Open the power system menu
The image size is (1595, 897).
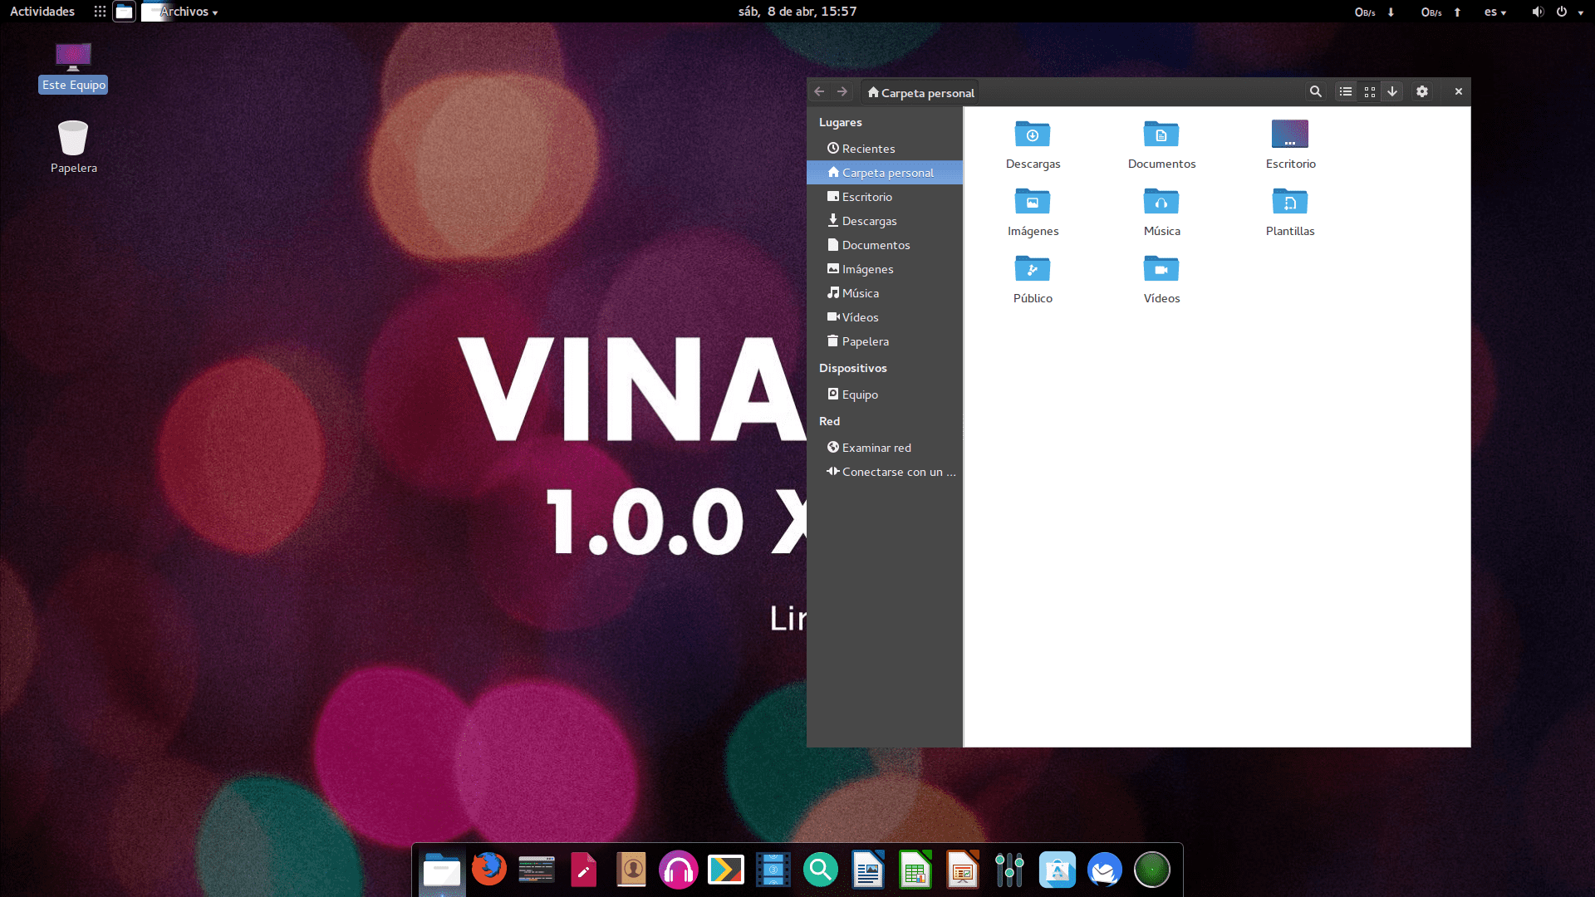point(1562,12)
